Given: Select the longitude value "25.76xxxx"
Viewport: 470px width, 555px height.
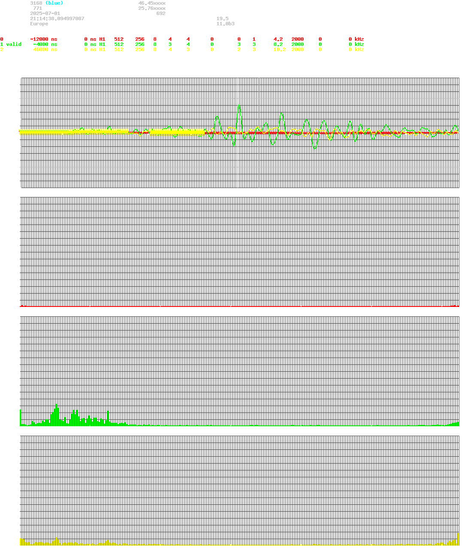Looking at the screenshot, I should (152, 9).
